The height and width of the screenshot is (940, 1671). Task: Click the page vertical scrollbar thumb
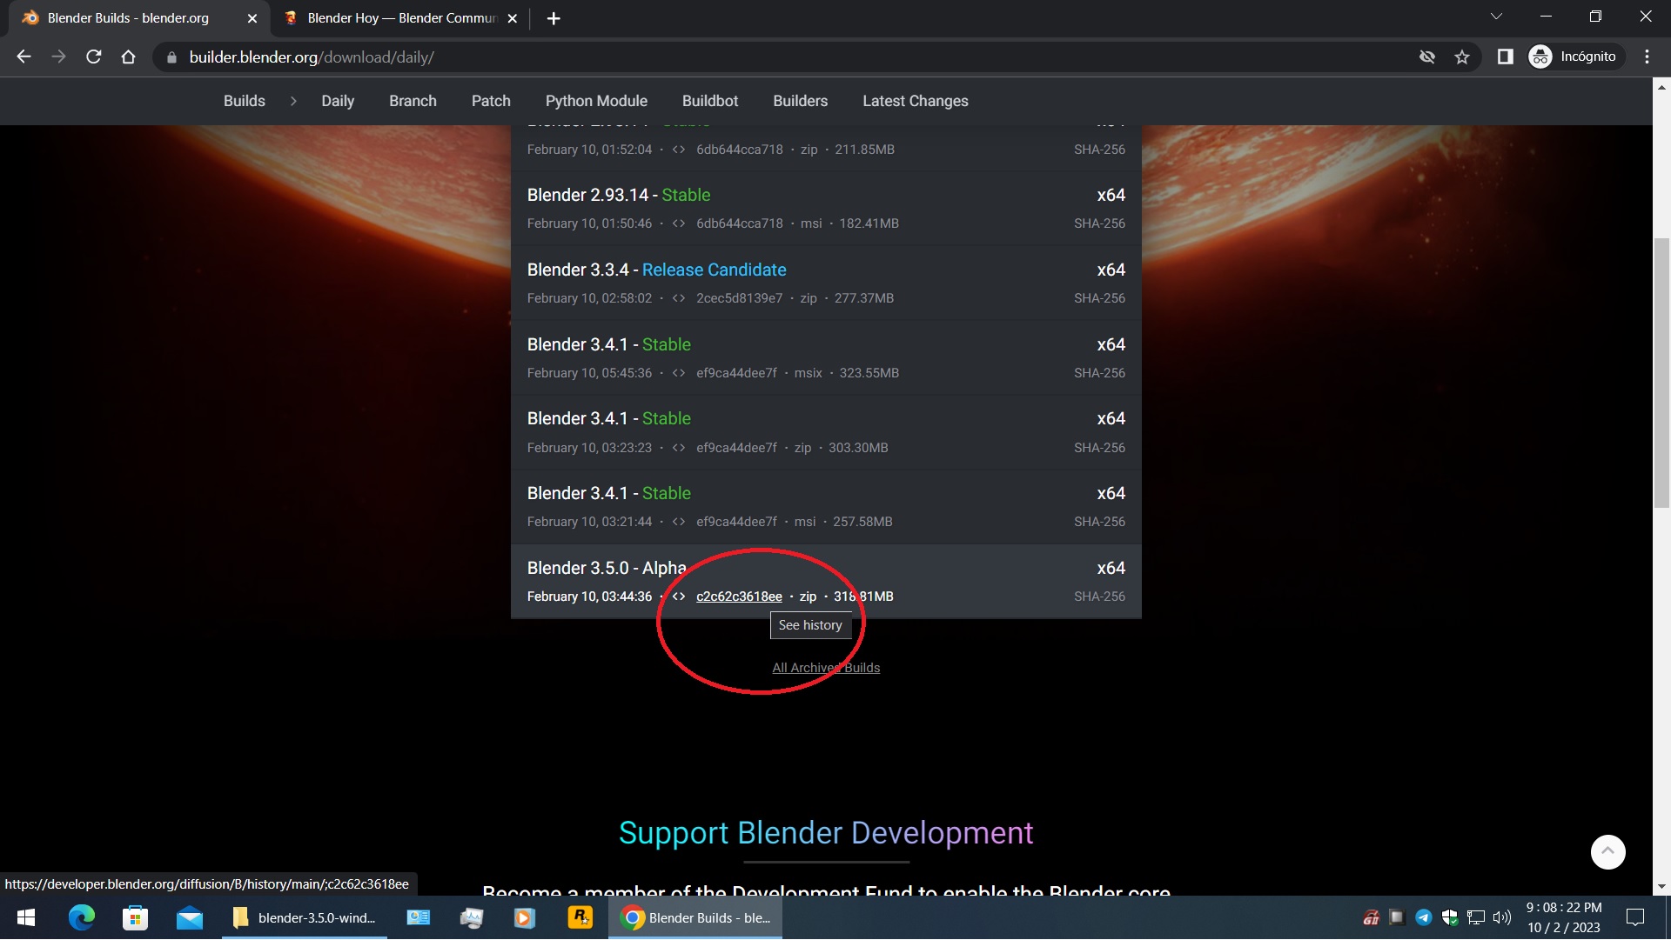click(1661, 372)
